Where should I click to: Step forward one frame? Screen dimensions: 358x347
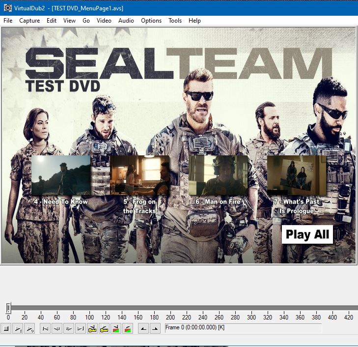[x=69, y=329]
